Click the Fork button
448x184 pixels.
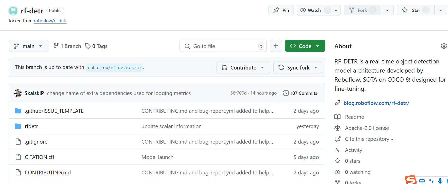pos(362,10)
